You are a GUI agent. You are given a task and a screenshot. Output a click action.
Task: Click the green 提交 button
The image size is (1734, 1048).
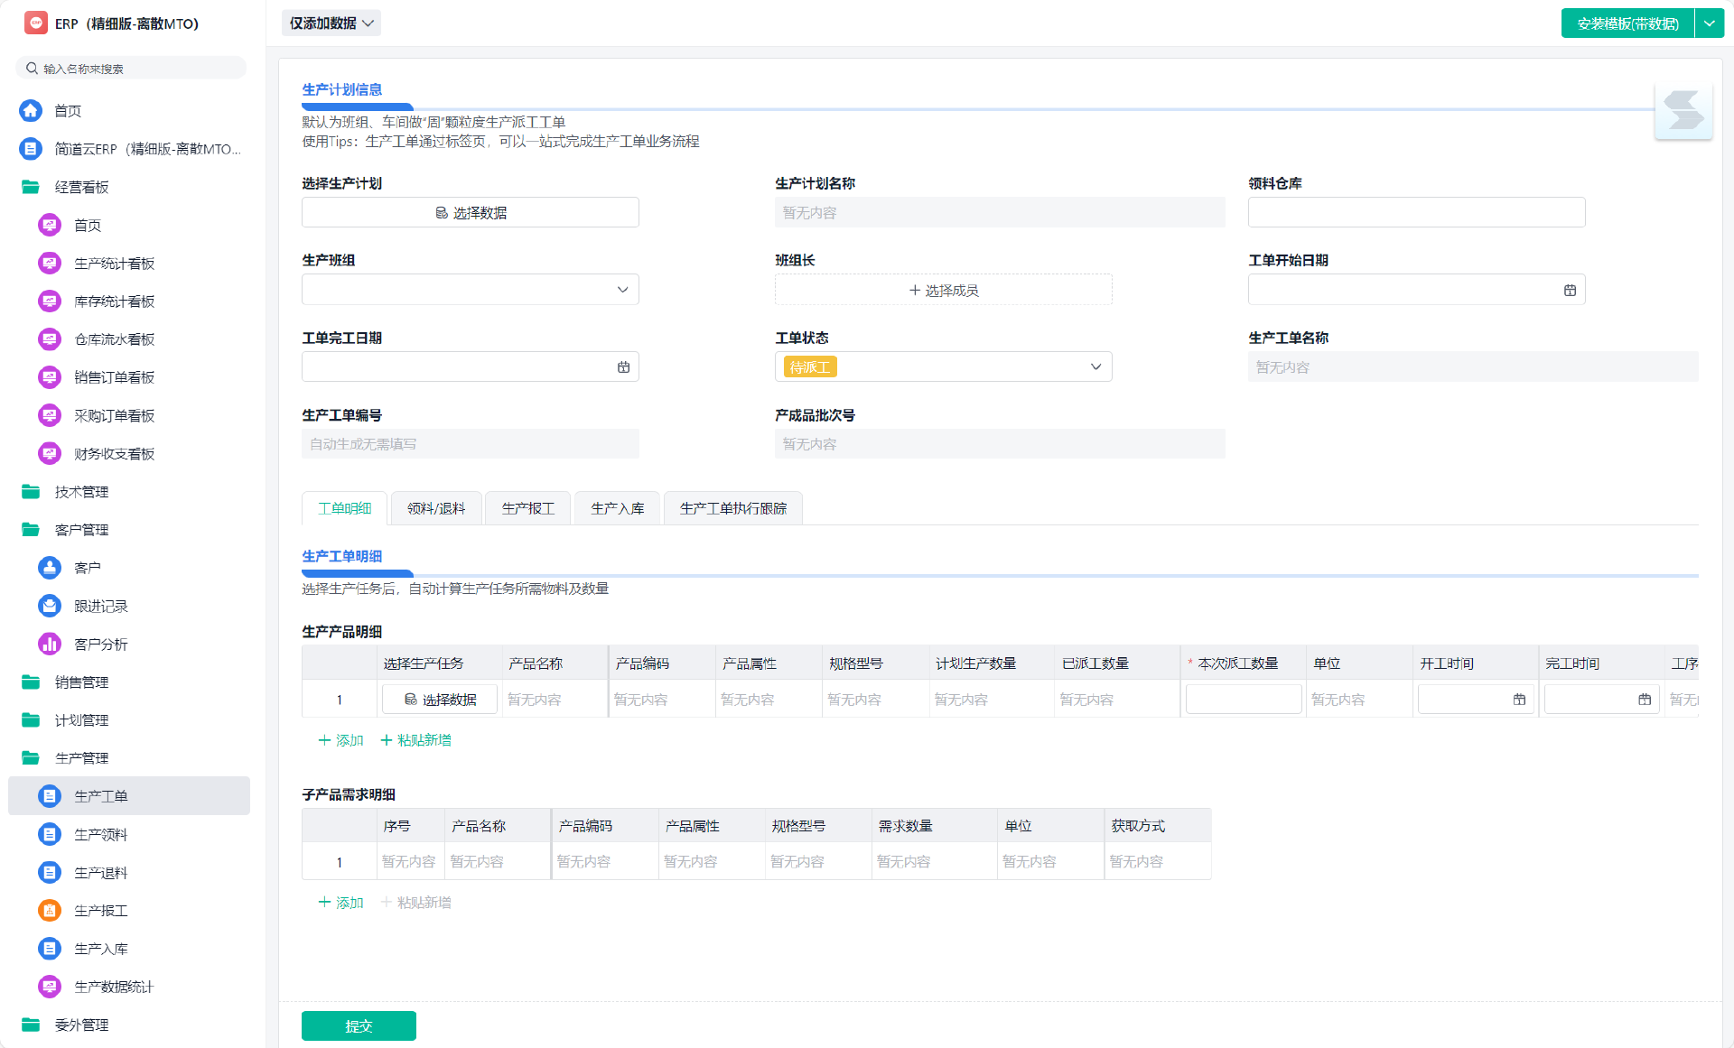click(359, 1025)
